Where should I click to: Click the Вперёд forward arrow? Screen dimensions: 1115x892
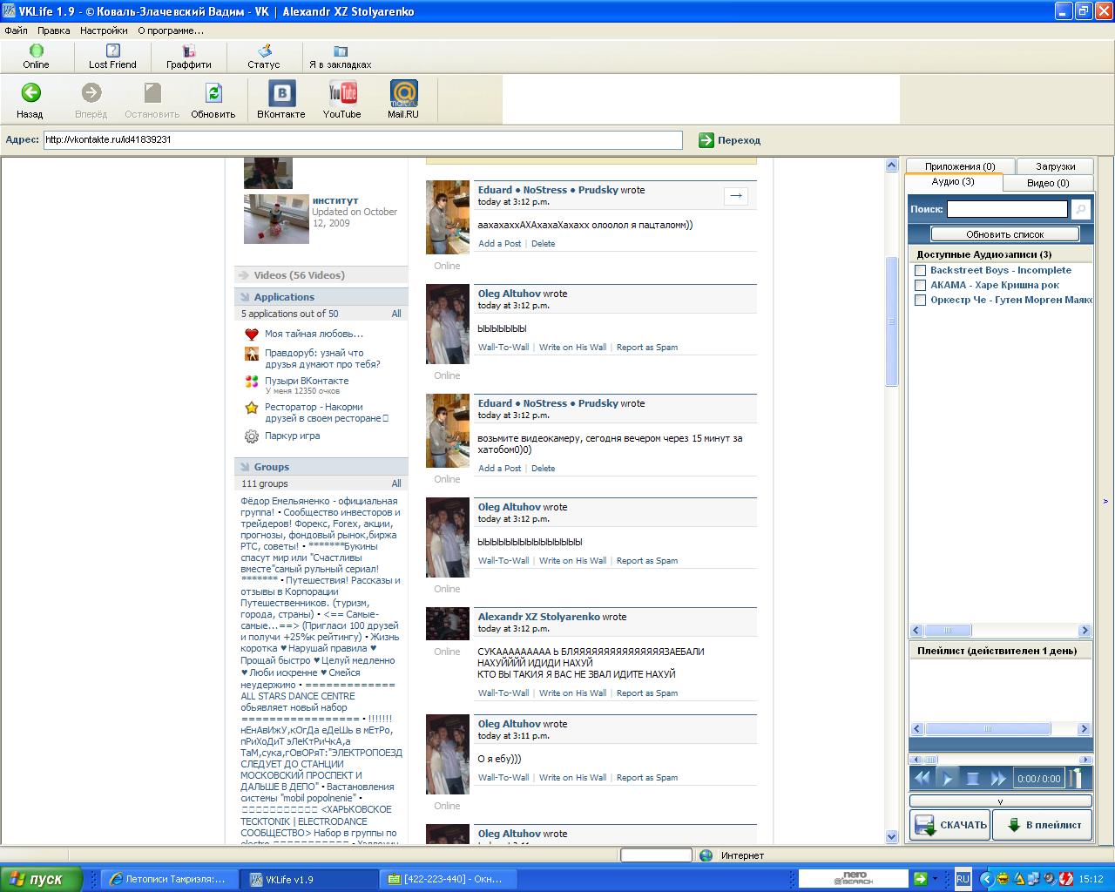(x=91, y=92)
